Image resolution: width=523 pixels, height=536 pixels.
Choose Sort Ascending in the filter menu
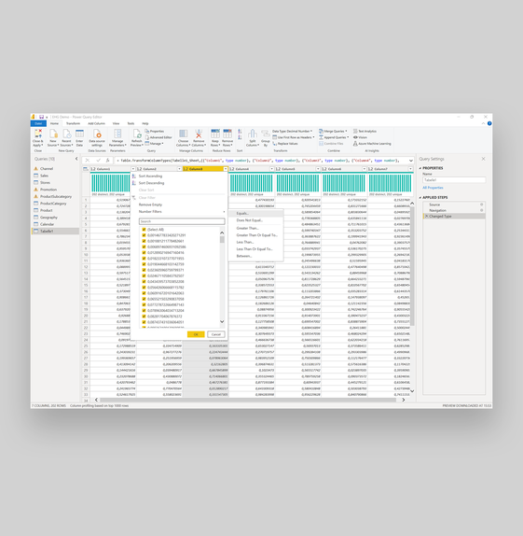point(150,176)
